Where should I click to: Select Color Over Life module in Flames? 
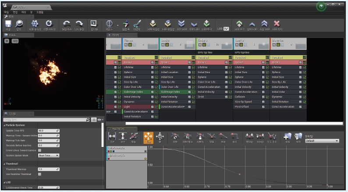point(132,87)
